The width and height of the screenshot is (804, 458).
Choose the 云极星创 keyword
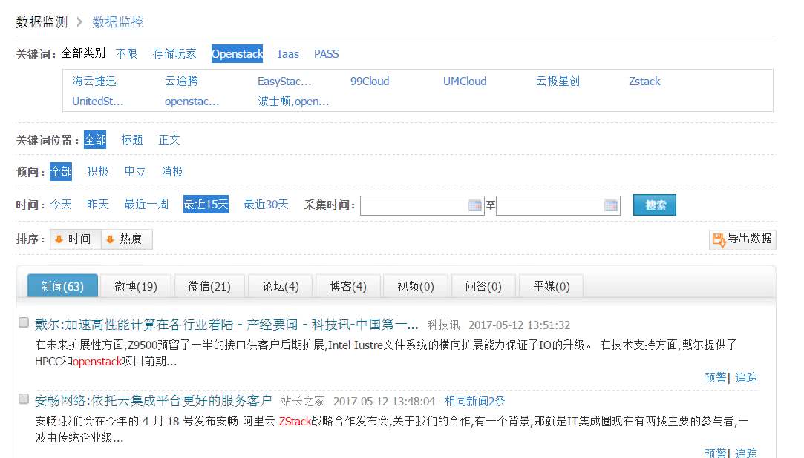[x=558, y=81]
